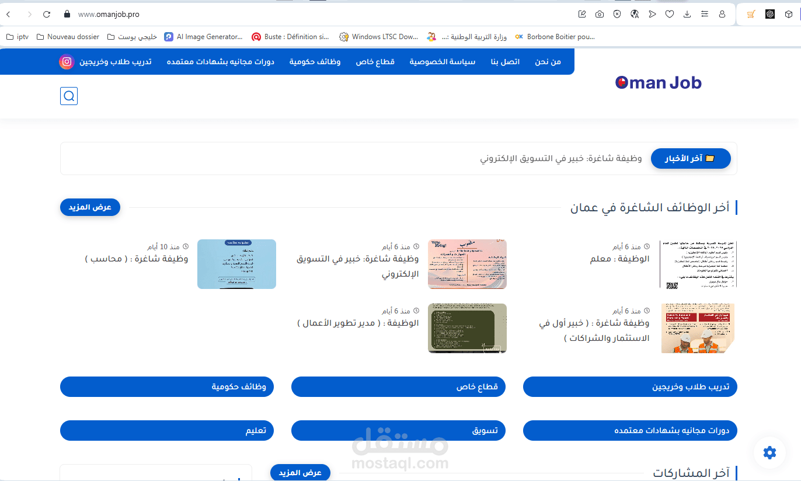This screenshot has width=801, height=481.
Task: Open the اتصل بنا menu item
Action: [x=505, y=62]
